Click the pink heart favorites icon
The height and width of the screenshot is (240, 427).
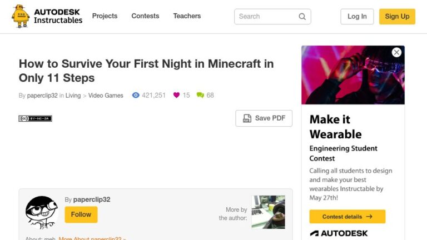176,95
